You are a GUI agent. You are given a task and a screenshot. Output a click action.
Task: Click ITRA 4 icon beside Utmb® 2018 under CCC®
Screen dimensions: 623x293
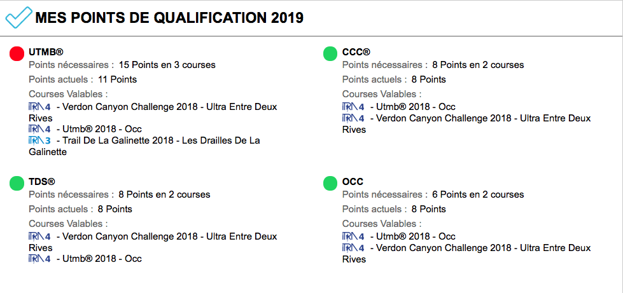(x=353, y=107)
